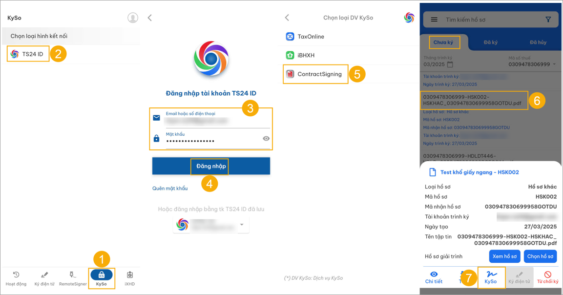
Task: Click the green iBHXH icon
Action: [x=290, y=55]
